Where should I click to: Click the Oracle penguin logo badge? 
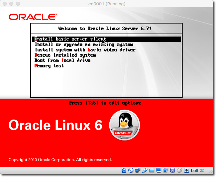[x=125, y=125]
